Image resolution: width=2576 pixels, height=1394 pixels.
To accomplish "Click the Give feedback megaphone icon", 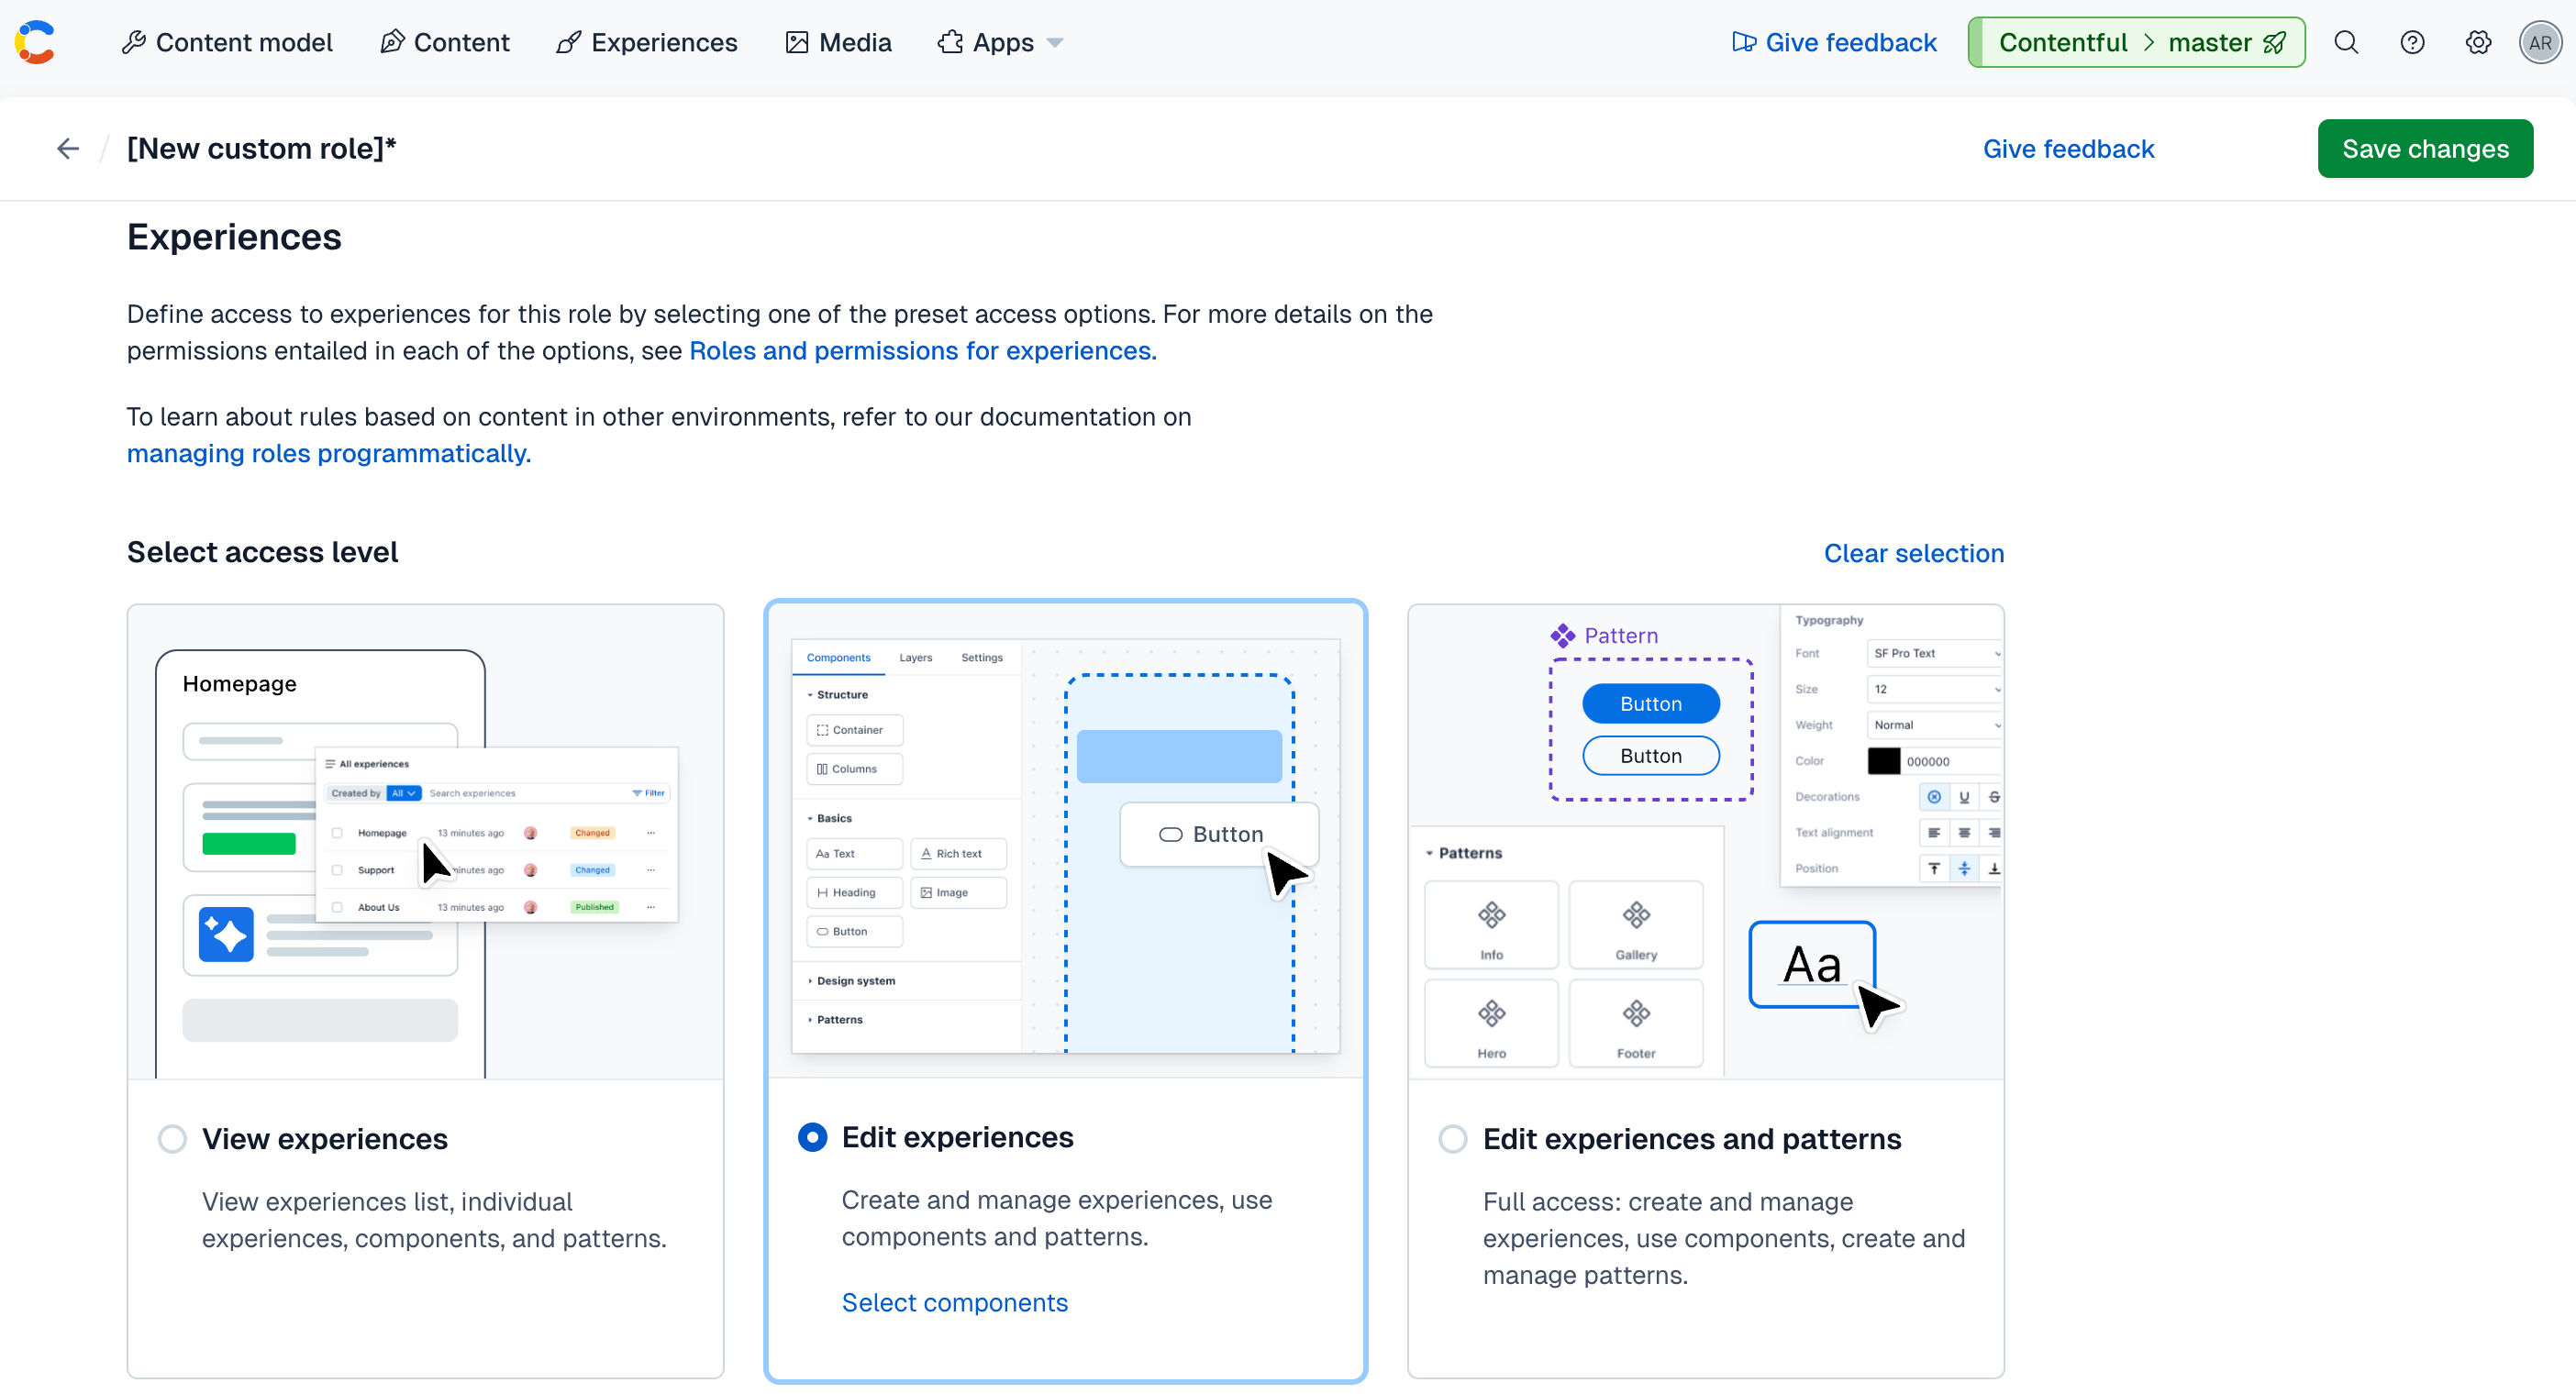I will 1744,42.
